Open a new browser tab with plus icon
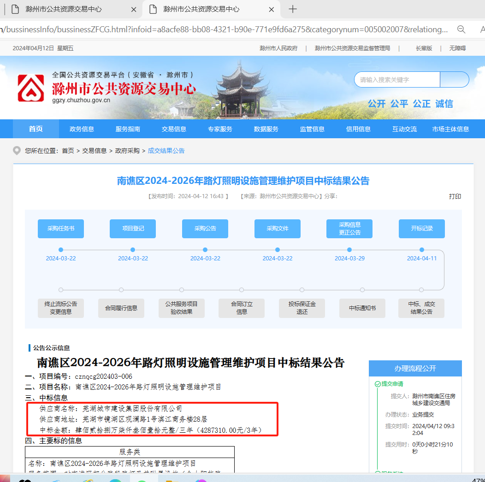Screen dimensions: 485x482 pos(293,9)
